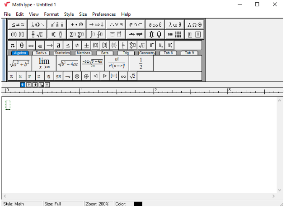This screenshot has height=209, width=286.
Task: Switch to the Geometry tab
Action: pyautogui.click(x=147, y=53)
